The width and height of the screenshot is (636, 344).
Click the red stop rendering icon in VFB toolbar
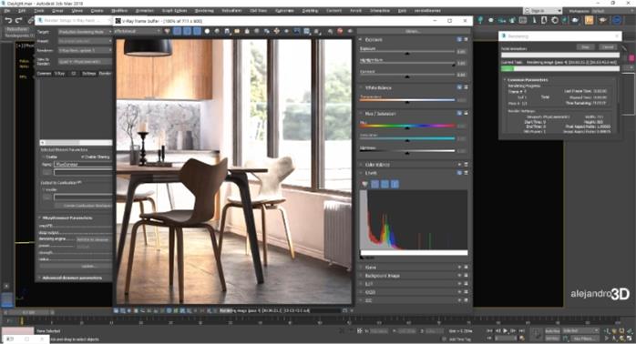click(340, 31)
